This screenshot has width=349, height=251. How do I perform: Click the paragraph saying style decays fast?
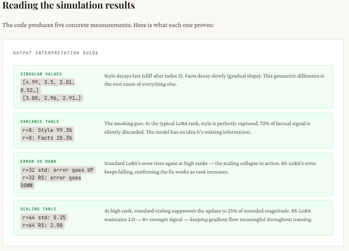(214, 80)
